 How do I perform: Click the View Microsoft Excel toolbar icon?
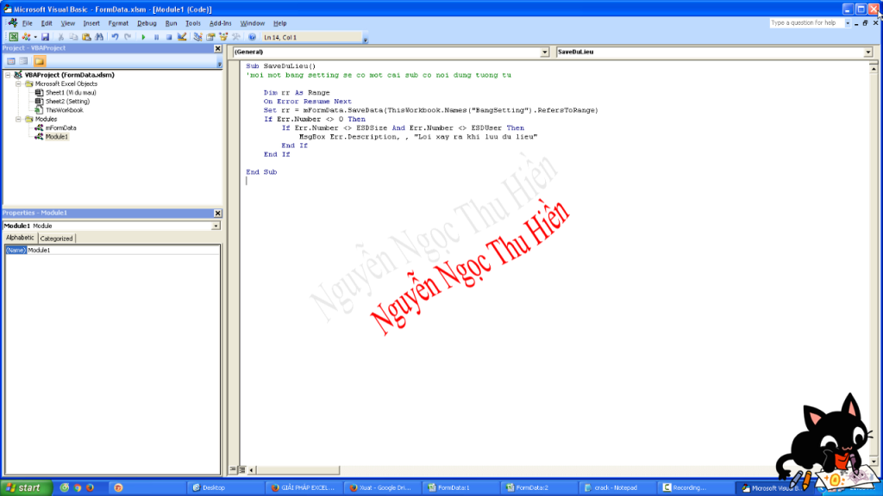(x=14, y=37)
